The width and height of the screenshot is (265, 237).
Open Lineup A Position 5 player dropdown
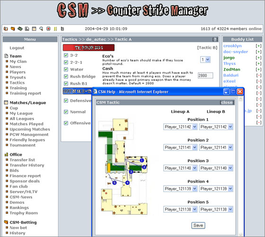coord(180,209)
